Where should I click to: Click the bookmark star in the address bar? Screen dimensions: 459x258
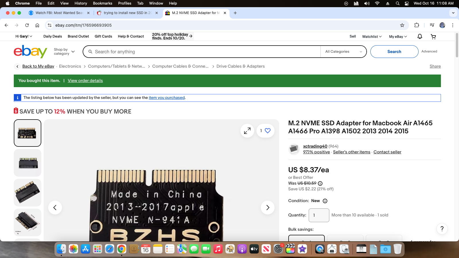pyautogui.click(x=402, y=25)
